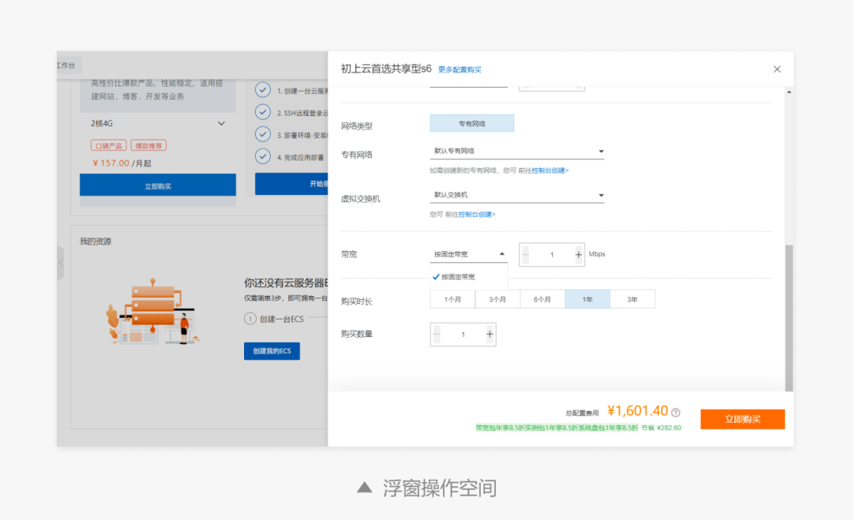Image resolution: width=853 pixels, height=520 pixels.
Task: Click the 购买数量 number field
Action: pyautogui.click(x=463, y=334)
